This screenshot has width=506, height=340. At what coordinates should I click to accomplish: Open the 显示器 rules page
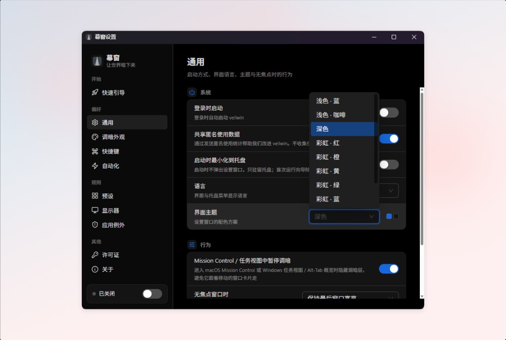point(127,210)
